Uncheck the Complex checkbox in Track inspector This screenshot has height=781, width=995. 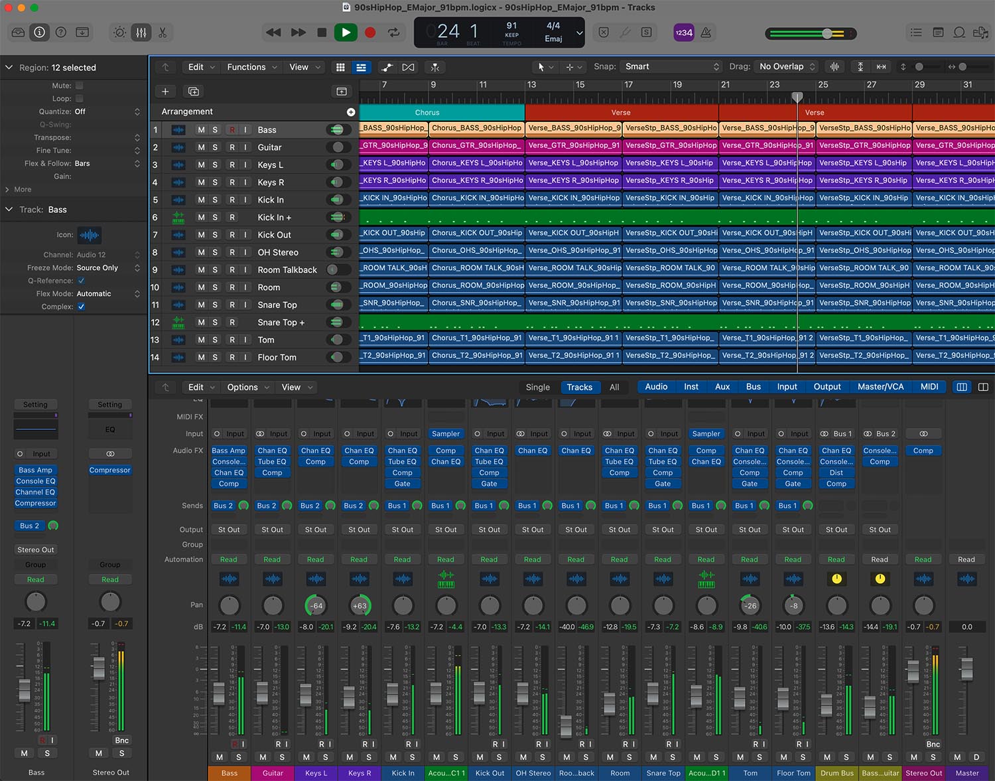click(x=81, y=307)
